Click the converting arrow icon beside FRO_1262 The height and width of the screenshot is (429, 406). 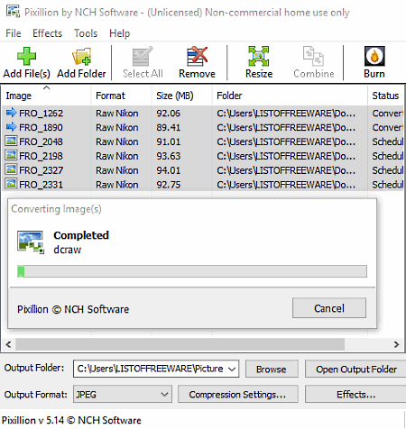pos(11,113)
